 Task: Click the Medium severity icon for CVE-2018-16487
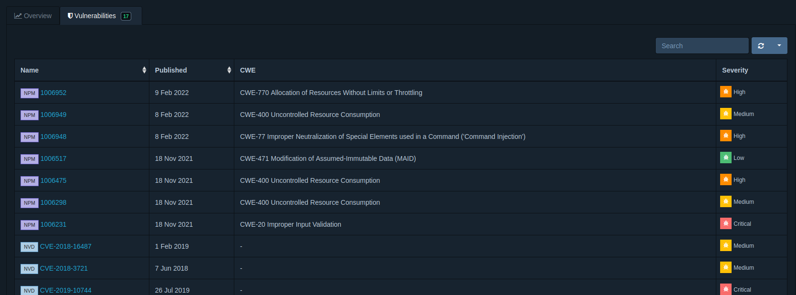725,245
